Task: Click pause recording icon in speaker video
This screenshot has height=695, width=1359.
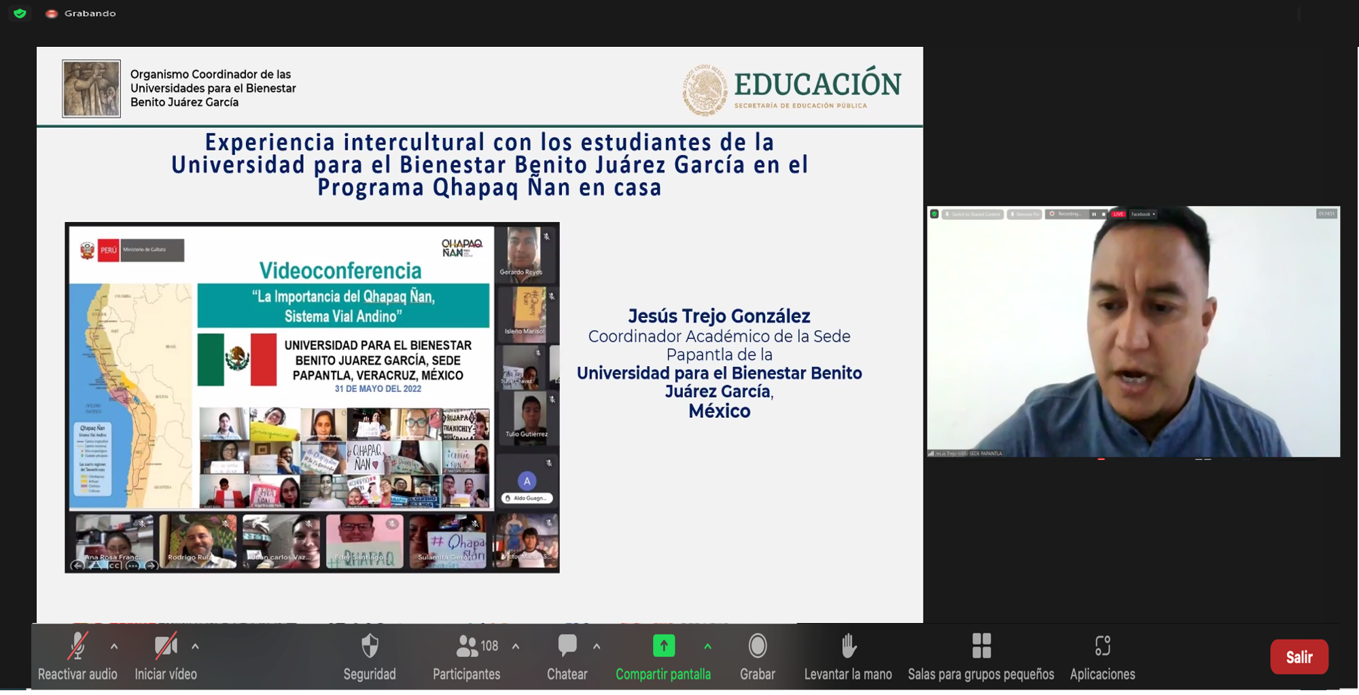Action: 1094,214
